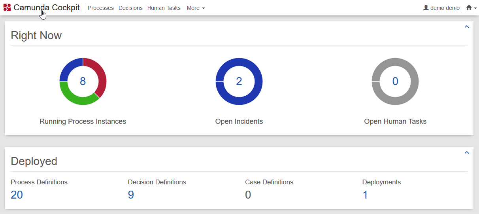Open the Processes menu item

pyautogui.click(x=100, y=8)
